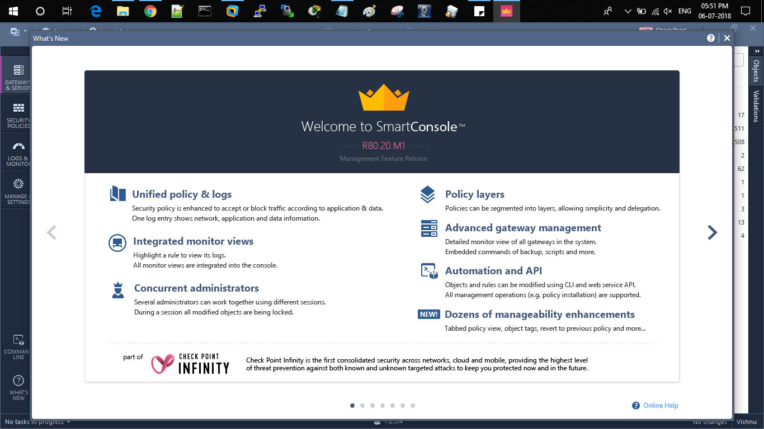The height and width of the screenshot is (429, 764).
Task: Click the No changes status indicator
Action: (710, 422)
